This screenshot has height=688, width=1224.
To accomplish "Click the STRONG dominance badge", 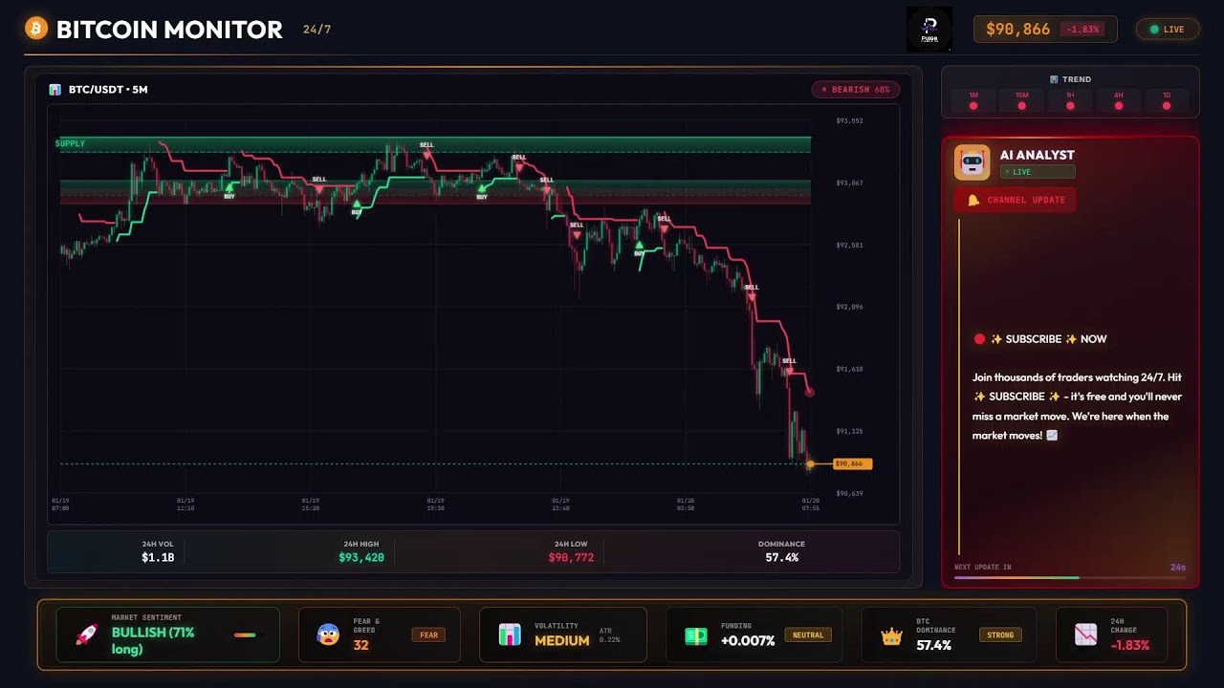I will (x=1000, y=634).
